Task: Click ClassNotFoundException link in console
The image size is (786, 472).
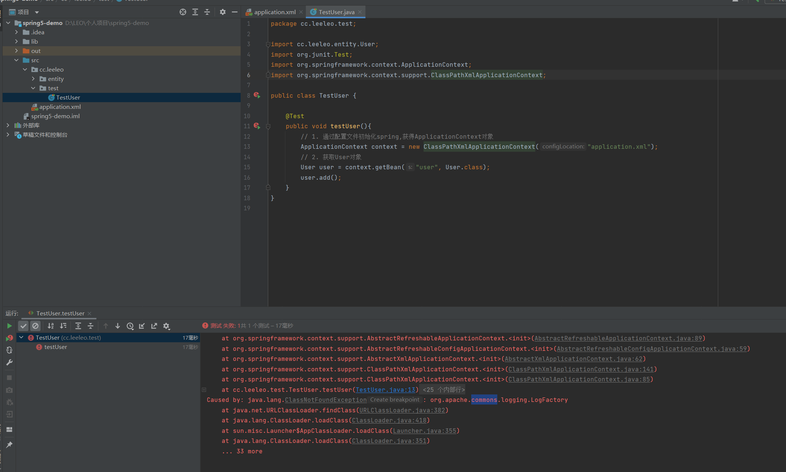Action: pyautogui.click(x=326, y=400)
